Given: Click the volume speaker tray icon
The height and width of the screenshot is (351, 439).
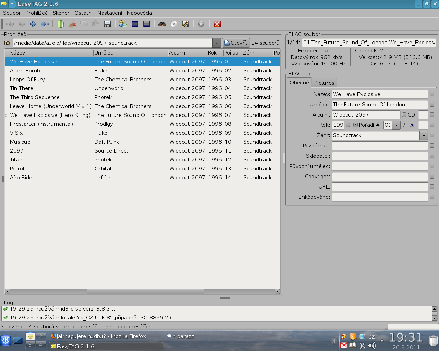Looking at the screenshot, I should (x=372, y=346).
